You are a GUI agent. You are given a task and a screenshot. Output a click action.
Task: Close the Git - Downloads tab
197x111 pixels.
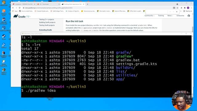click(x=59, y=4)
